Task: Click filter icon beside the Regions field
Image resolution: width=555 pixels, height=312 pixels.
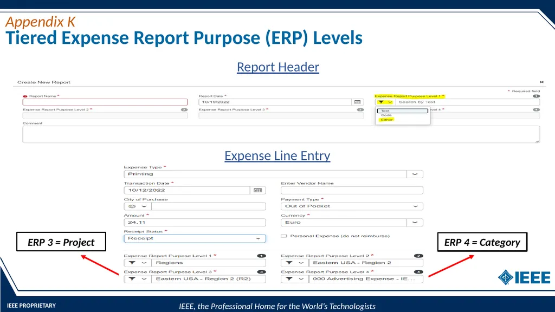Action: click(132, 263)
